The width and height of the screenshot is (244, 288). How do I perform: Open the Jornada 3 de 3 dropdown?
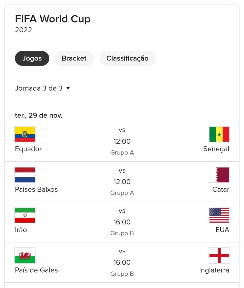(39, 88)
